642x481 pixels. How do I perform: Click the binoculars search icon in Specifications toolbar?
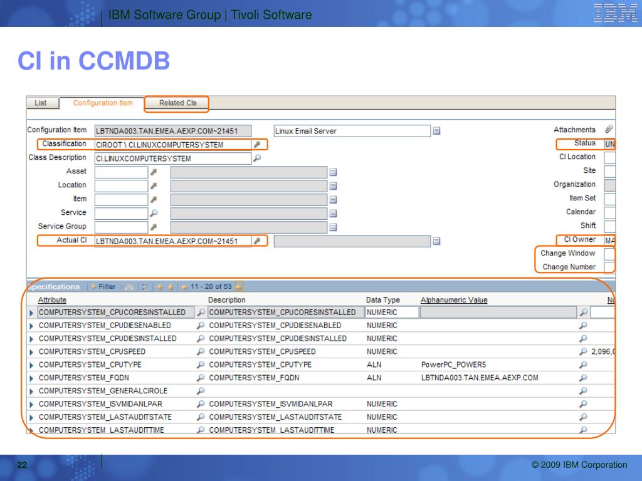tap(129, 287)
